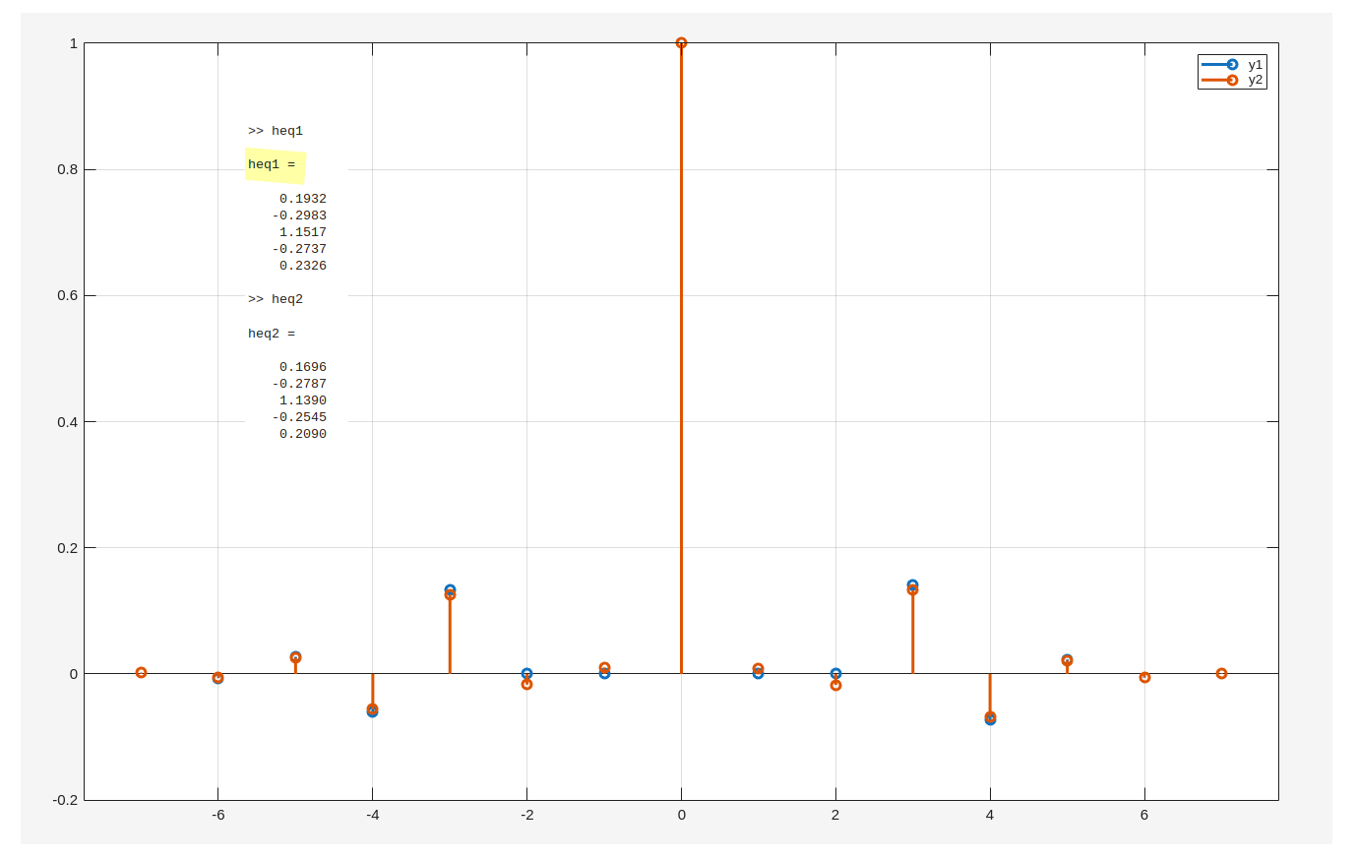The height and width of the screenshot is (859, 1356).
Task: Click the value 1.1517 in heq1 output
Action: (302, 232)
